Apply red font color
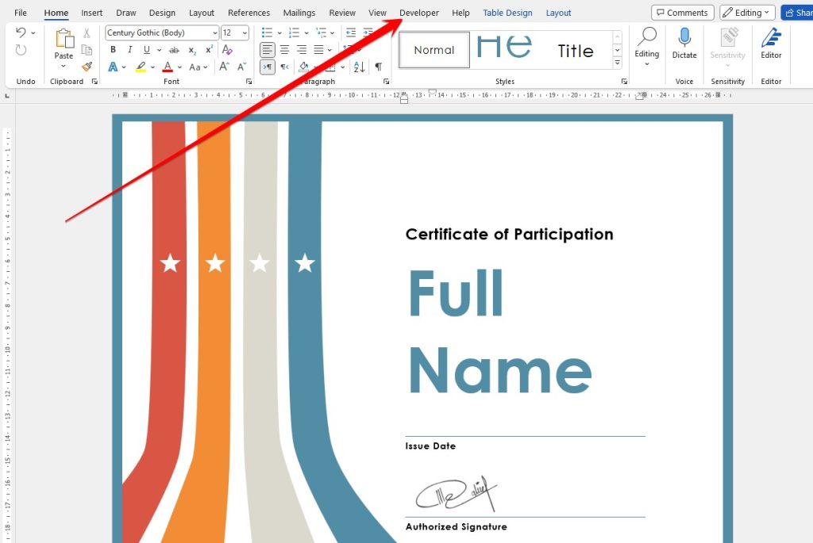Viewport: 813px width, 543px height. 168,67
